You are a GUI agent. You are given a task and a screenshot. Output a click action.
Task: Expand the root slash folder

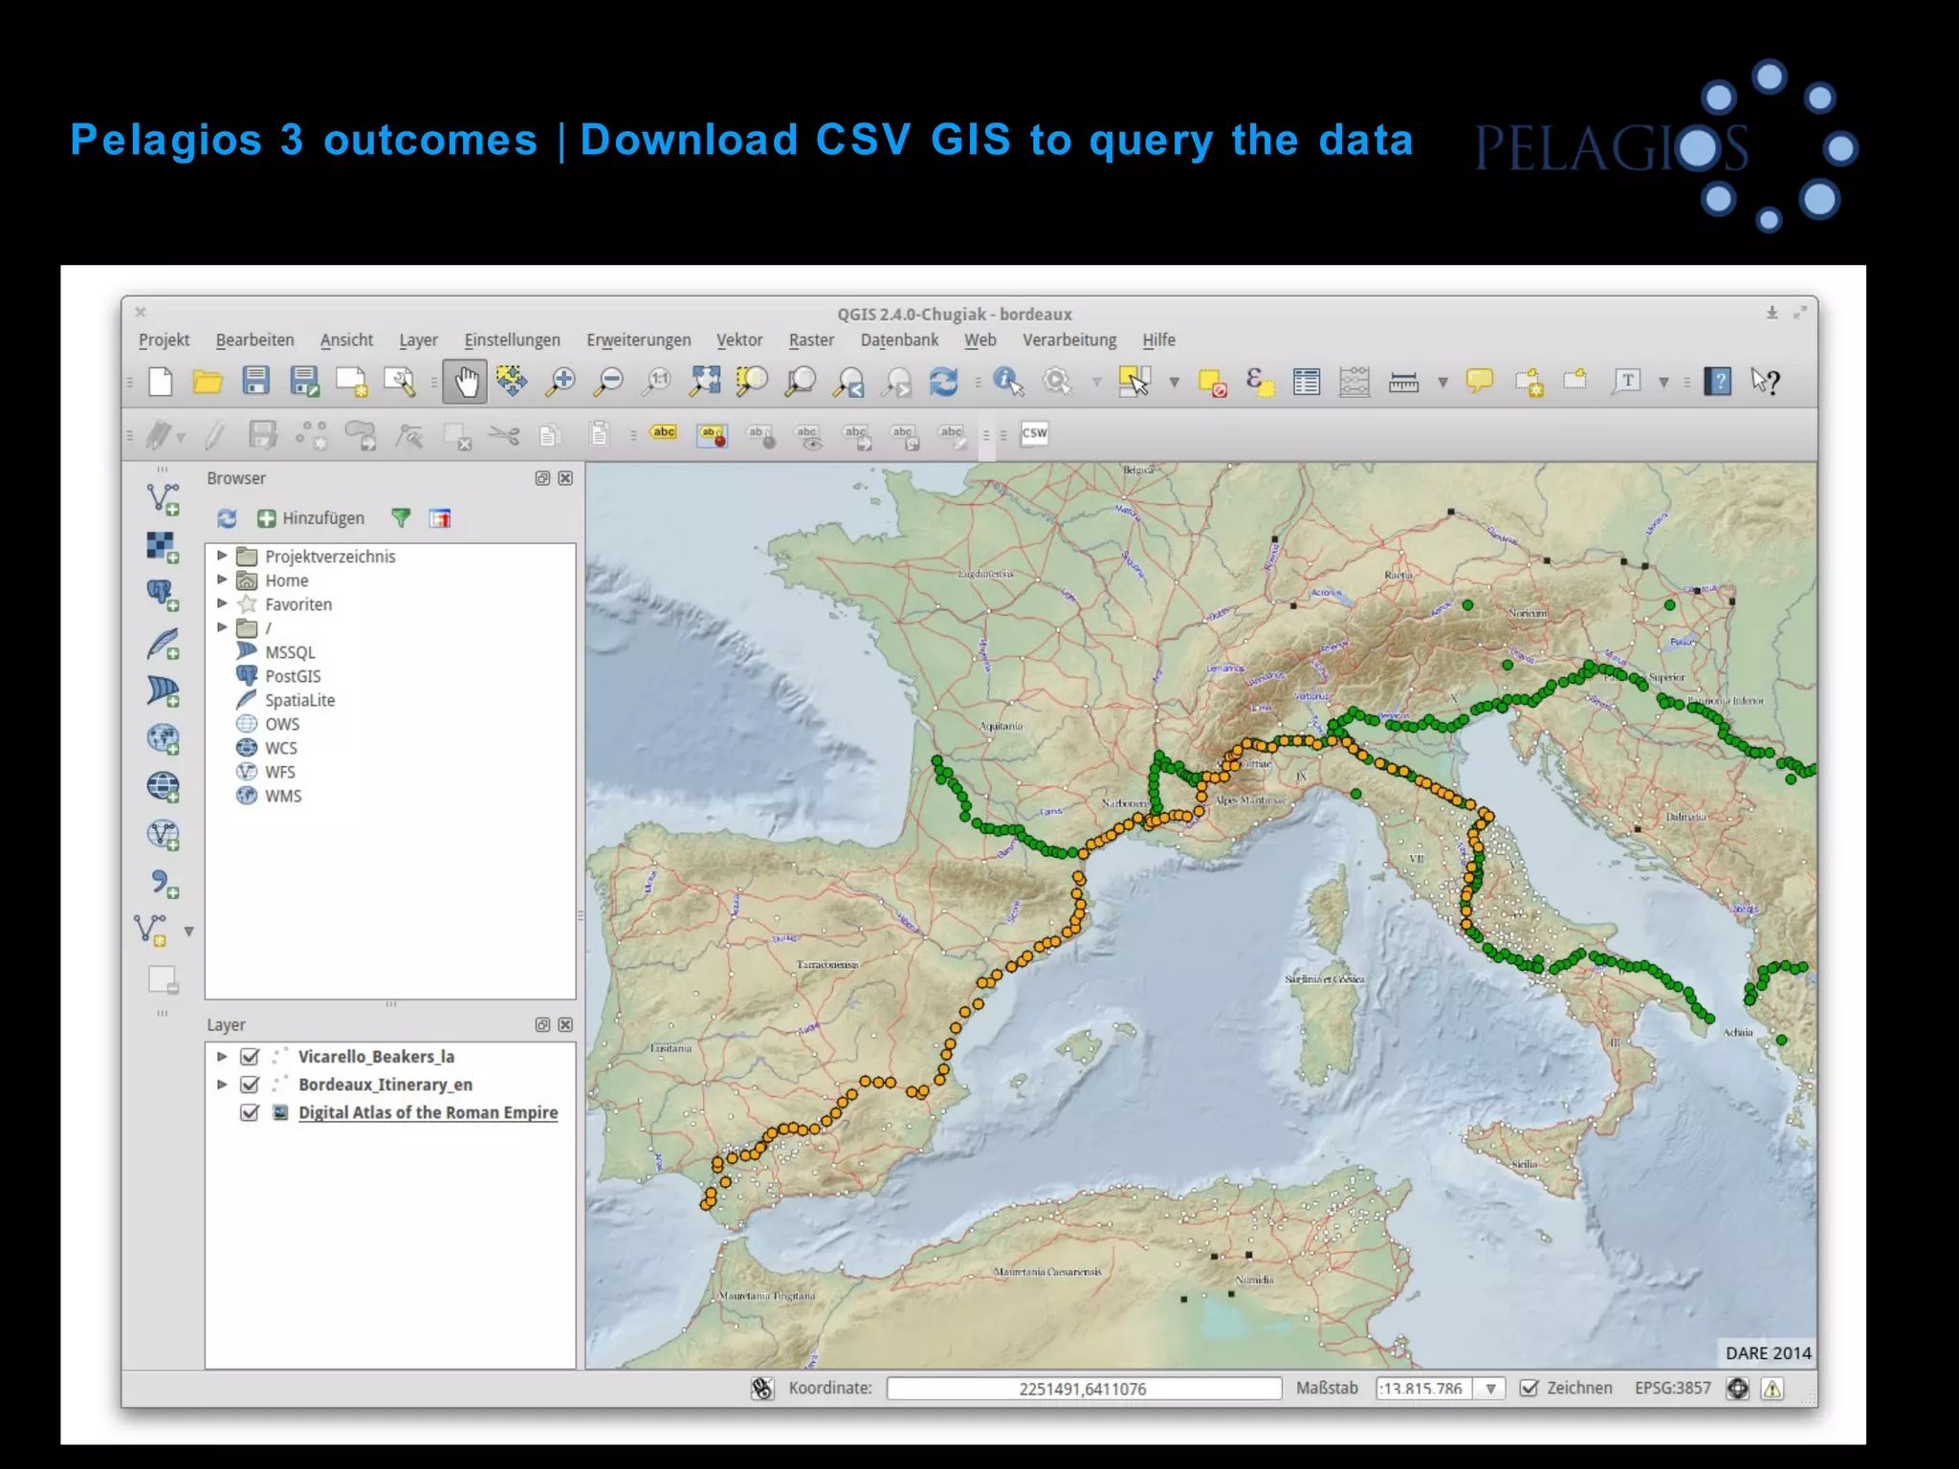pyautogui.click(x=222, y=627)
